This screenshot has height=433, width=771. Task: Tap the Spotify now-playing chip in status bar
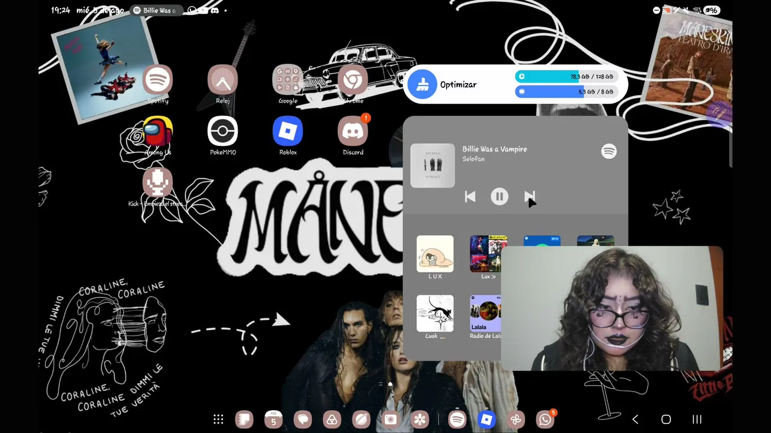155,10
